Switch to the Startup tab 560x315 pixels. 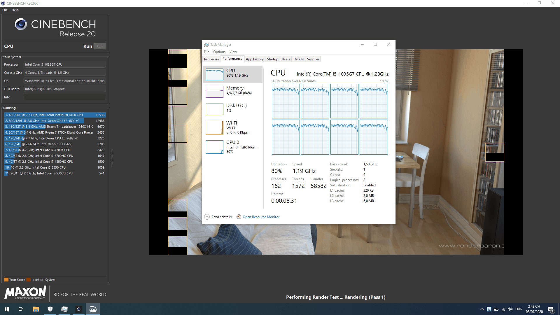(x=273, y=59)
